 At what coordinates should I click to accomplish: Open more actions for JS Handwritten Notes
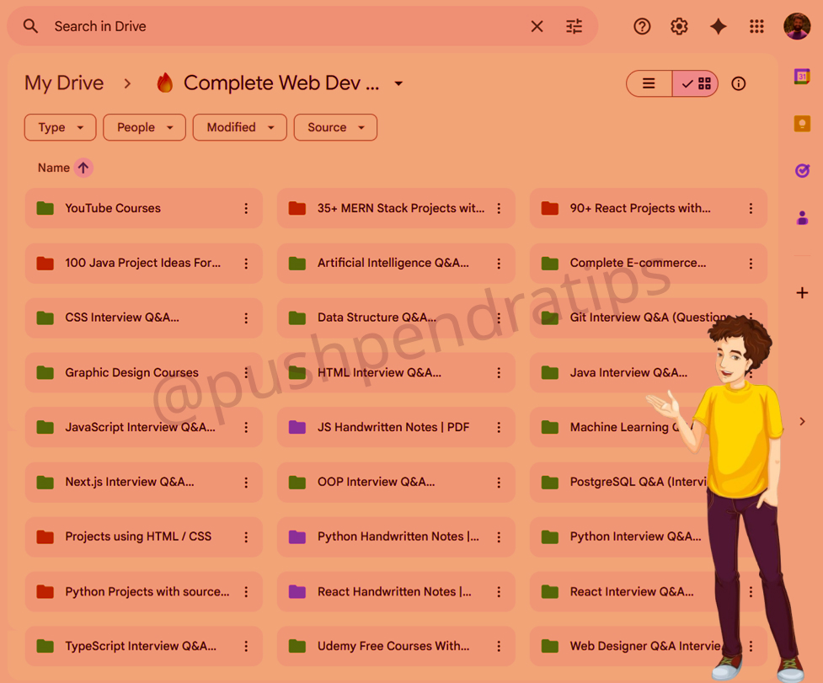pyautogui.click(x=499, y=428)
